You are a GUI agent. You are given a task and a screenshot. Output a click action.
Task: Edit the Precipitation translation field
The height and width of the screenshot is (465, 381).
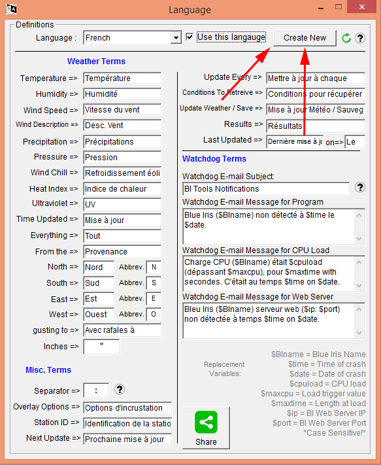pos(122,142)
